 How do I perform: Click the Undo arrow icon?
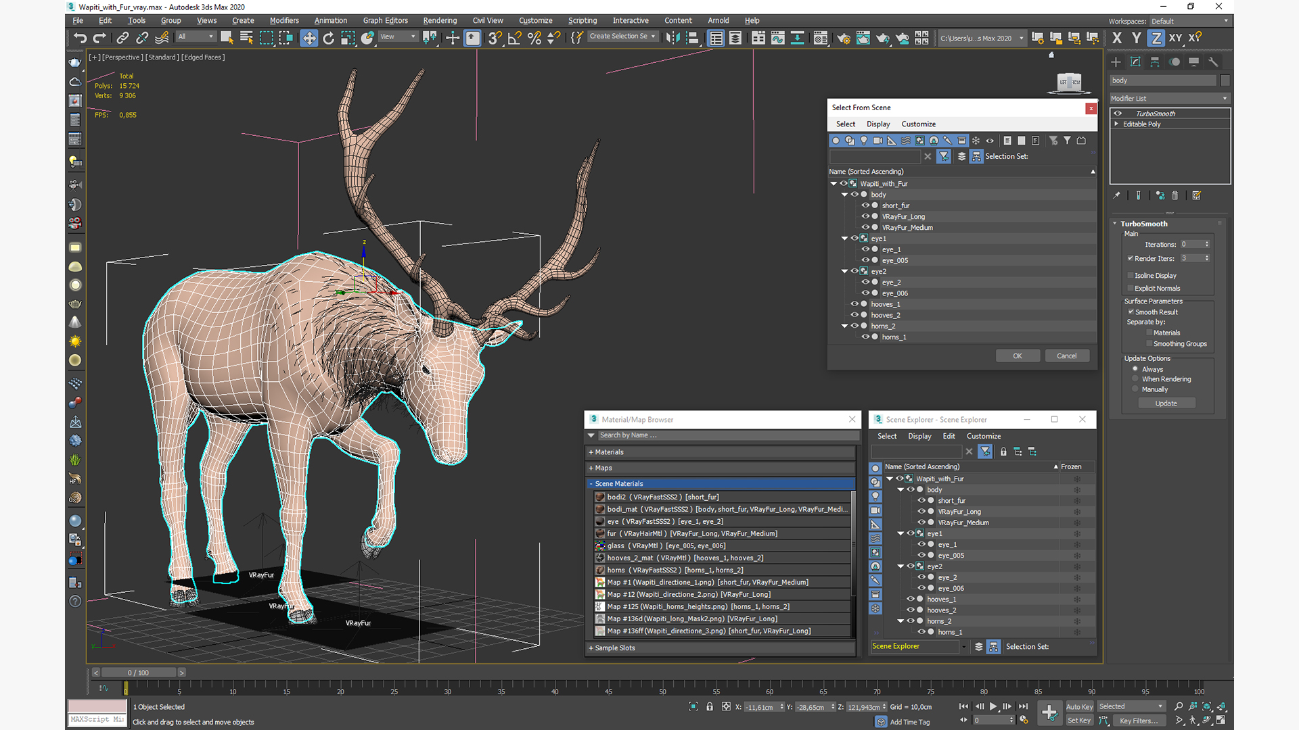[x=80, y=39]
